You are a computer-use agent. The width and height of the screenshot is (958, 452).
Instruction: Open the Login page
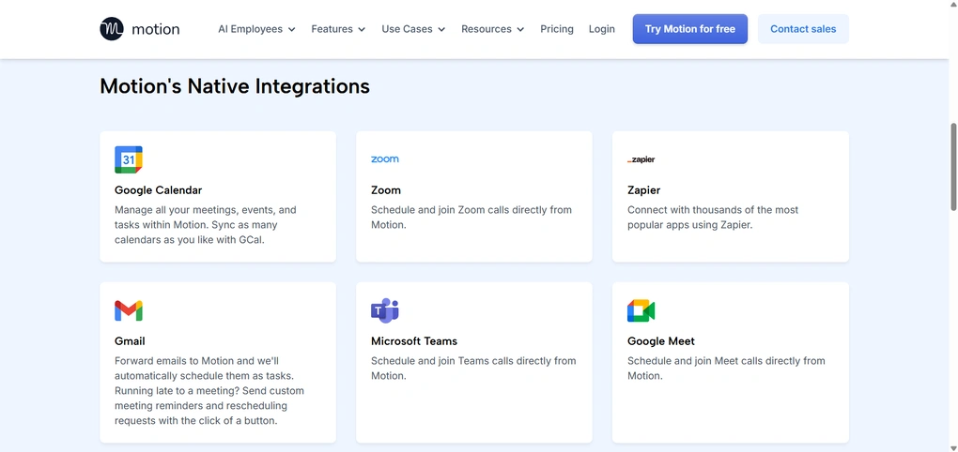click(602, 29)
